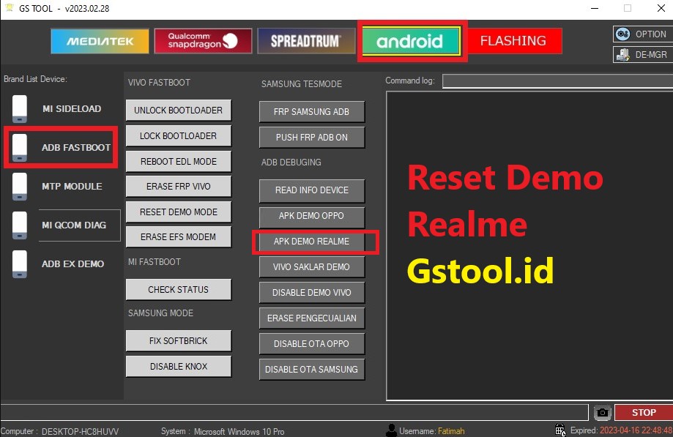Click DISABLE DEMO VIVO button
This screenshot has height=437, width=673.
pyautogui.click(x=312, y=293)
